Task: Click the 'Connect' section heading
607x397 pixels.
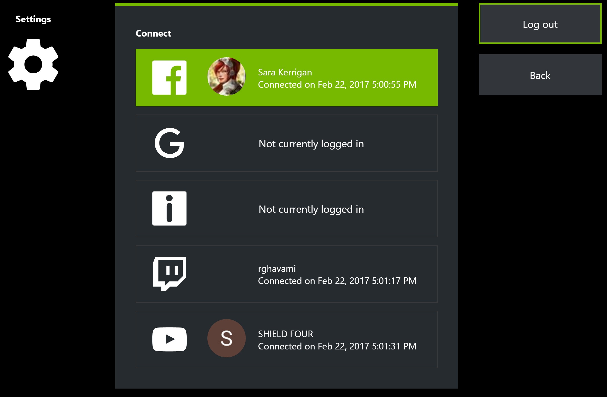Action: [153, 33]
